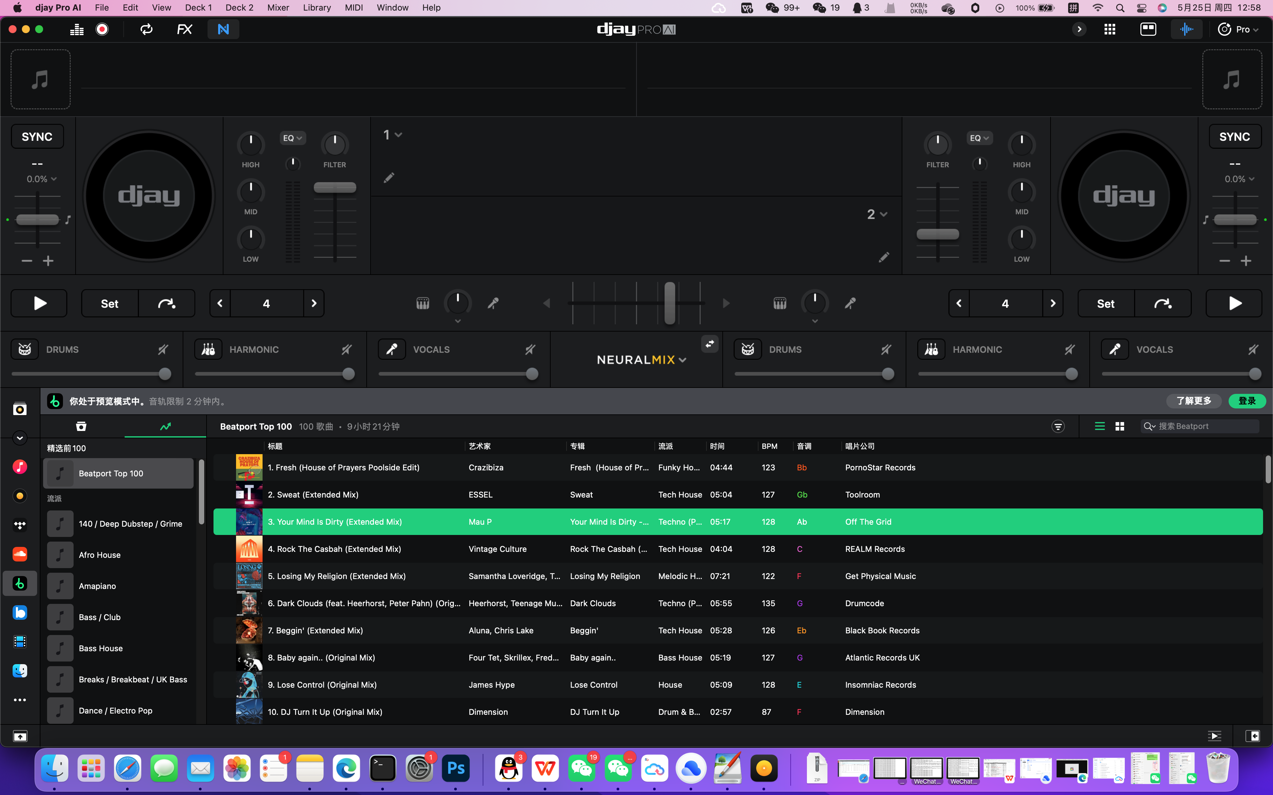Image resolution: width=1273 pixels, height=795 pixels.
Task: Expand deck 1 EQ dropdown
Action: pos(292,138)
